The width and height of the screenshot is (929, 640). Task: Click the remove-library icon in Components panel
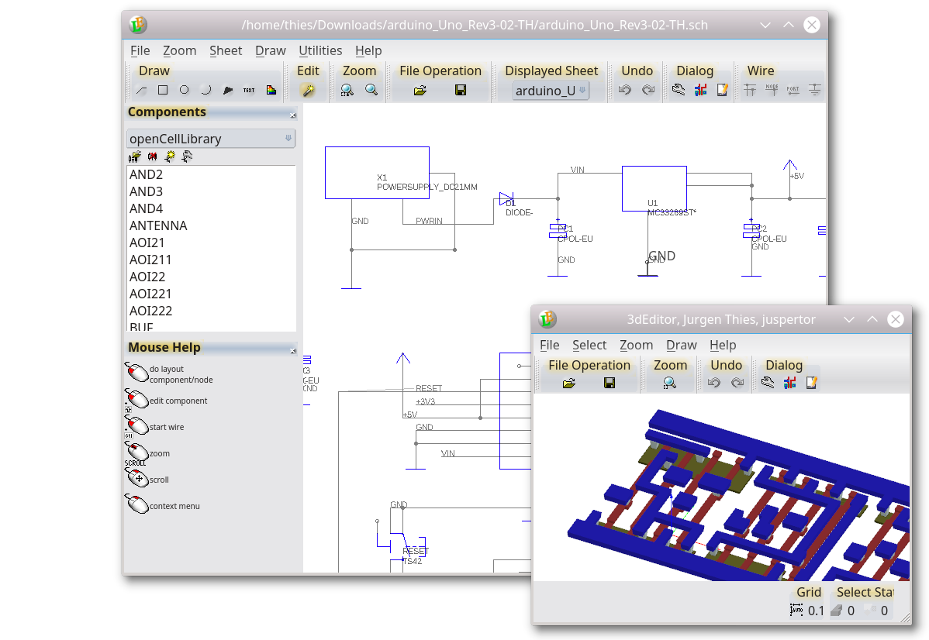(153, 157)
